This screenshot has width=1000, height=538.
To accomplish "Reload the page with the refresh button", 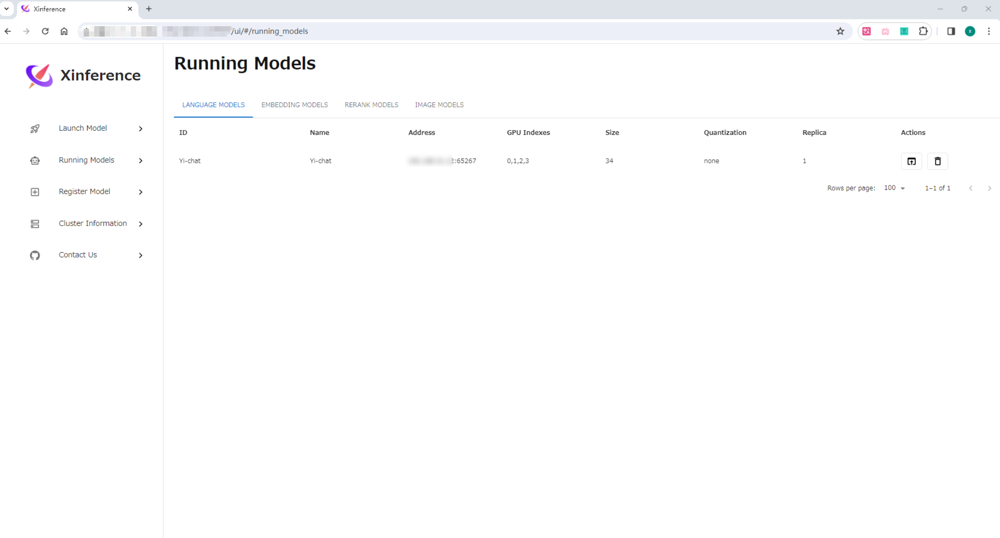I will pos(45,31).
